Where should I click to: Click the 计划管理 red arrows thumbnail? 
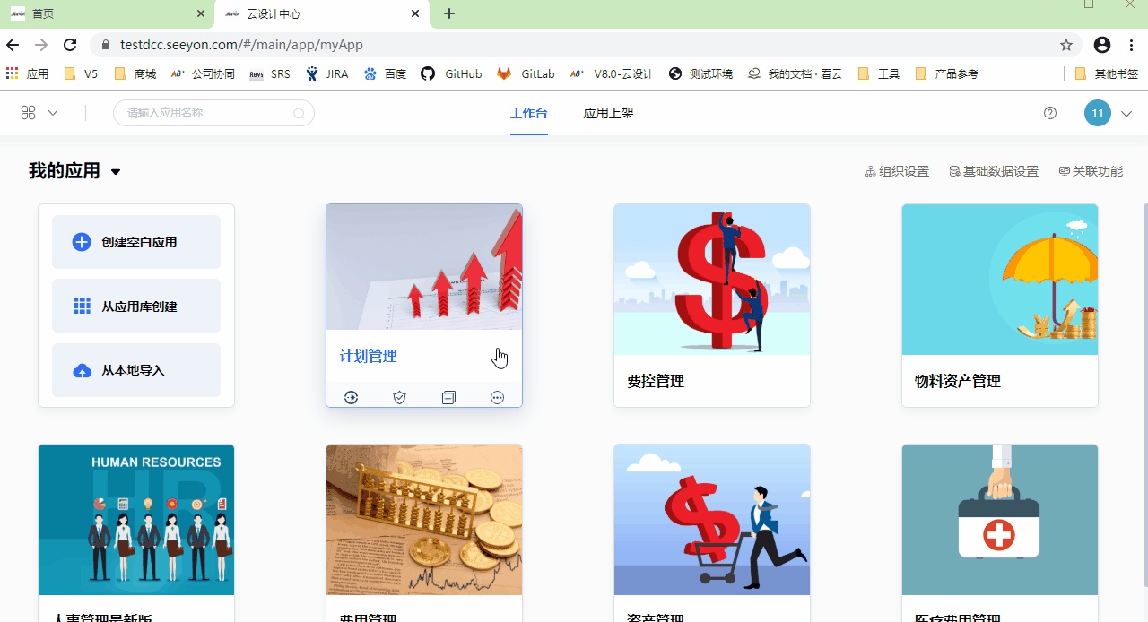pyautogui.click(x=424, y=267)
